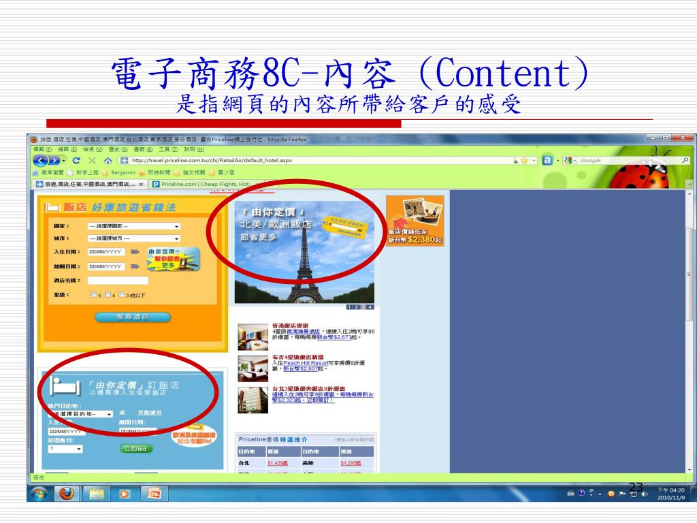The height and width of the screenshot is (523, 697).
Task: Open the 論文相關 bookmarks folder
Action: click(x=190, y=172)
